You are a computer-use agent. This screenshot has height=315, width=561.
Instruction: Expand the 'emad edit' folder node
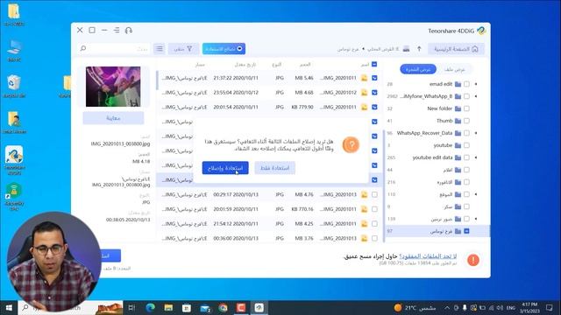[476, 84]
